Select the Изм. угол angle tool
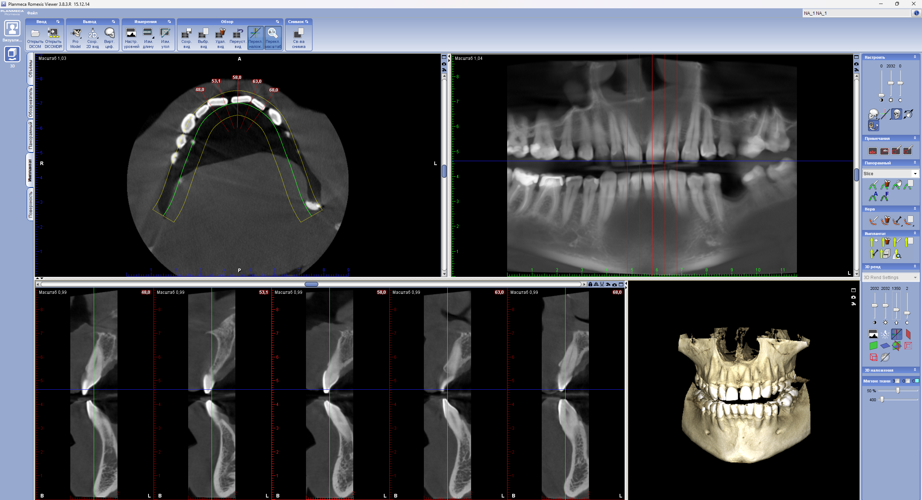The height and width of the screenshot is (500, 922). [165, 38]
